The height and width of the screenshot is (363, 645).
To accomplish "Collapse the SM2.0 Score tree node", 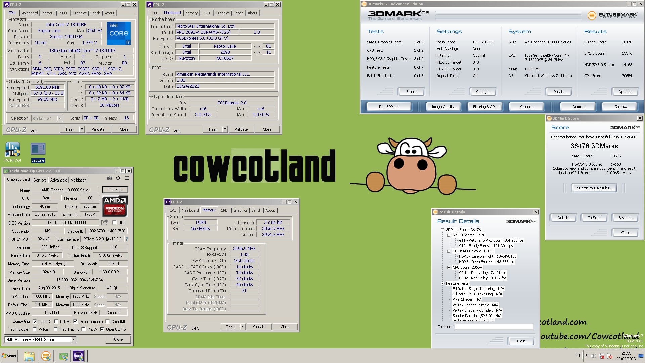I will [x=449, y=235].
